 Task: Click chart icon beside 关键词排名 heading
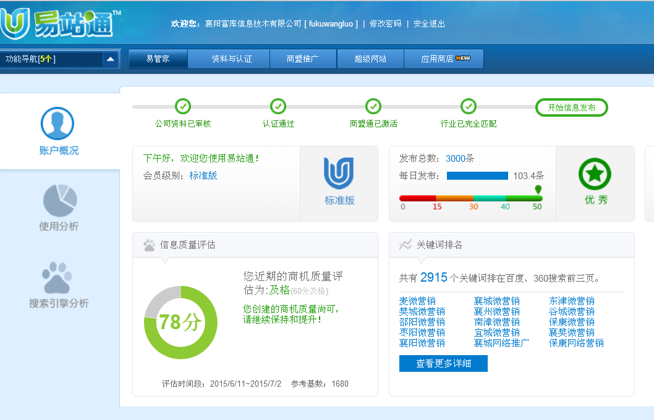(x=406, y=245)
